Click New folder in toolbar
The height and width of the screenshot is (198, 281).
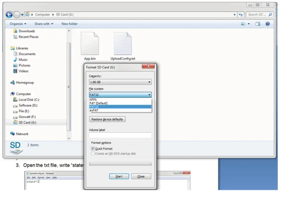69,23
